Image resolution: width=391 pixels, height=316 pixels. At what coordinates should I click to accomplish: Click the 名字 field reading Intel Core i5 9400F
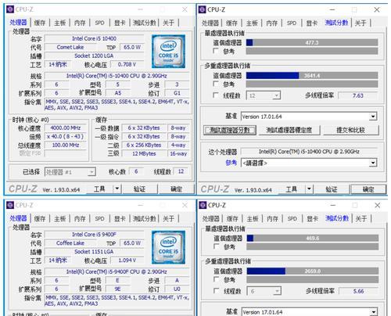tap(94, 235)
